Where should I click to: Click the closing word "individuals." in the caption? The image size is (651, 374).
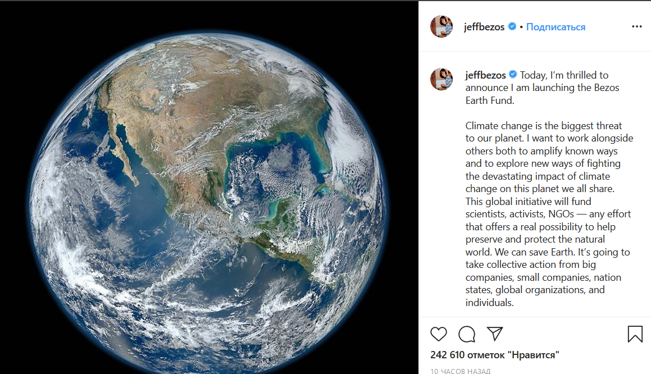coord(490,303)
